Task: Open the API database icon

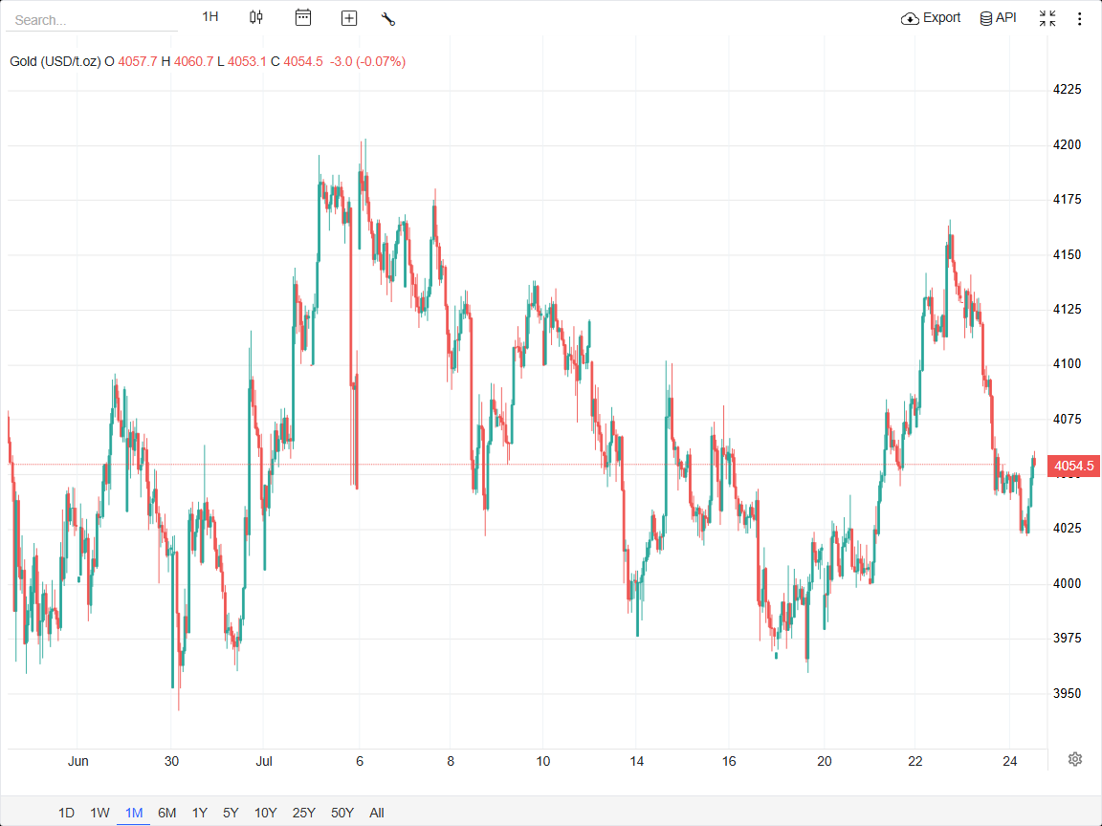Action: click(x=986, y=18)
